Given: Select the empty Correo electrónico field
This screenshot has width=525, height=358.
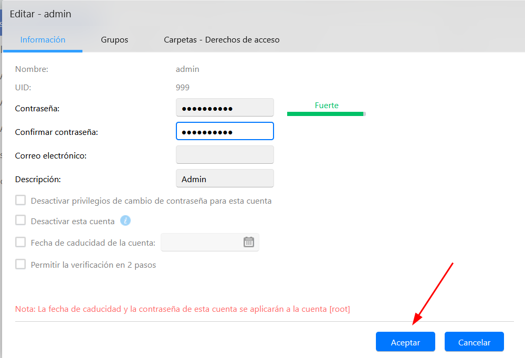Looking at the screenshot, I should [x=225, y=155].
